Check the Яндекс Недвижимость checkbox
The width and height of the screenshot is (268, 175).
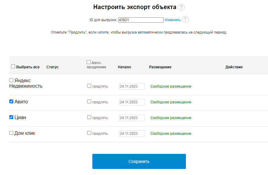[11, 80]
